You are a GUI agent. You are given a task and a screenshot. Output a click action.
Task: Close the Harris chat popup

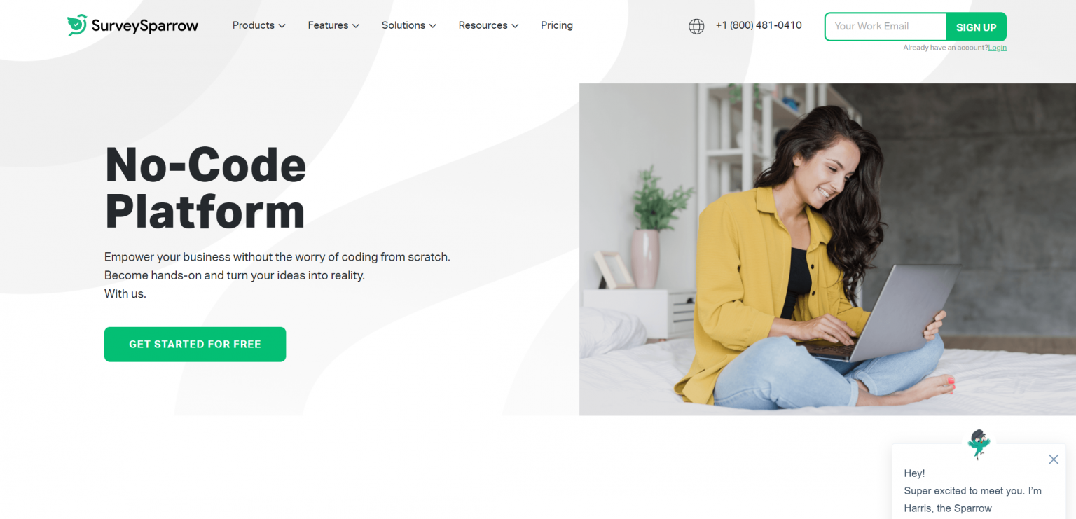1054,459
